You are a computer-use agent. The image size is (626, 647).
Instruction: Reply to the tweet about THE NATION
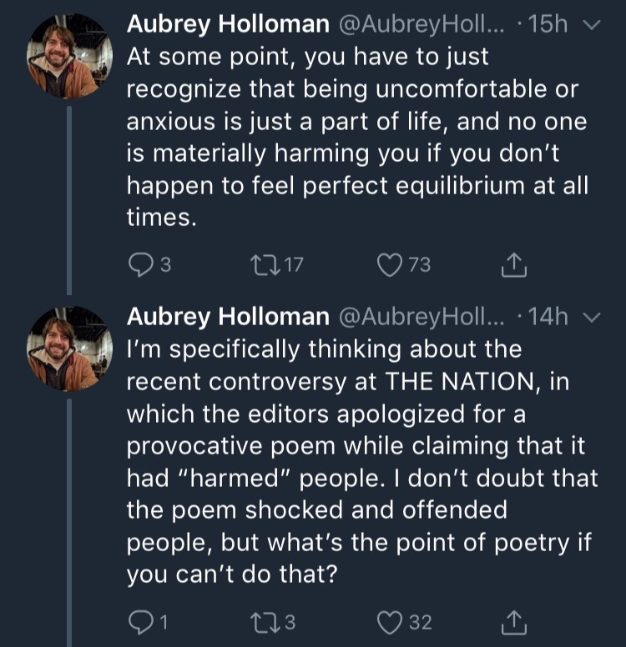[139, 622]
